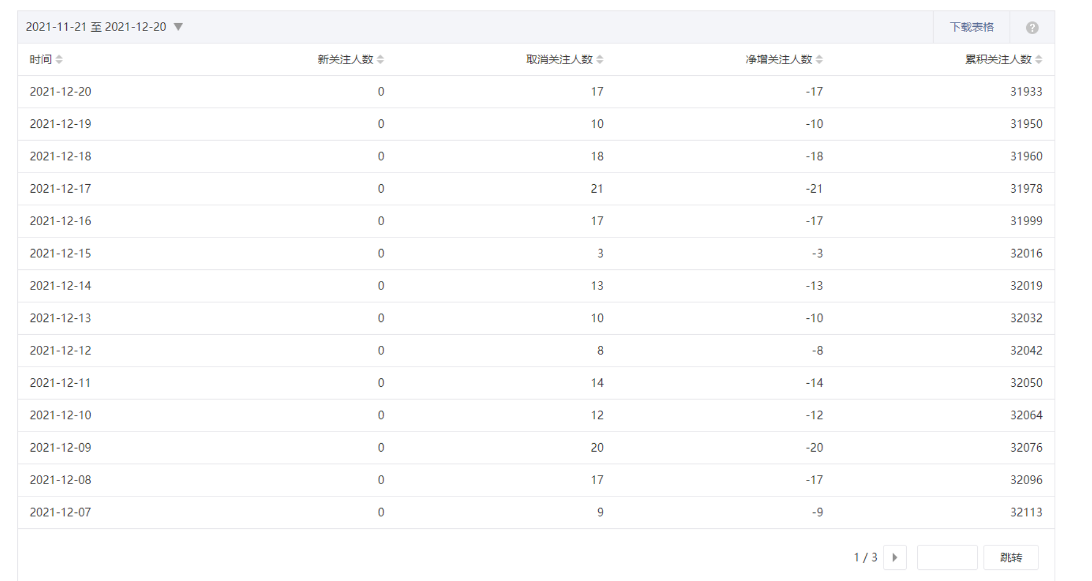Sort by 新关注人数 column arrows
1092x581 pixels.
click(x=380, y=59)
